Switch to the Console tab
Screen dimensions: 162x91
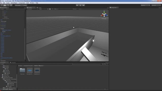tap(13, 62)
